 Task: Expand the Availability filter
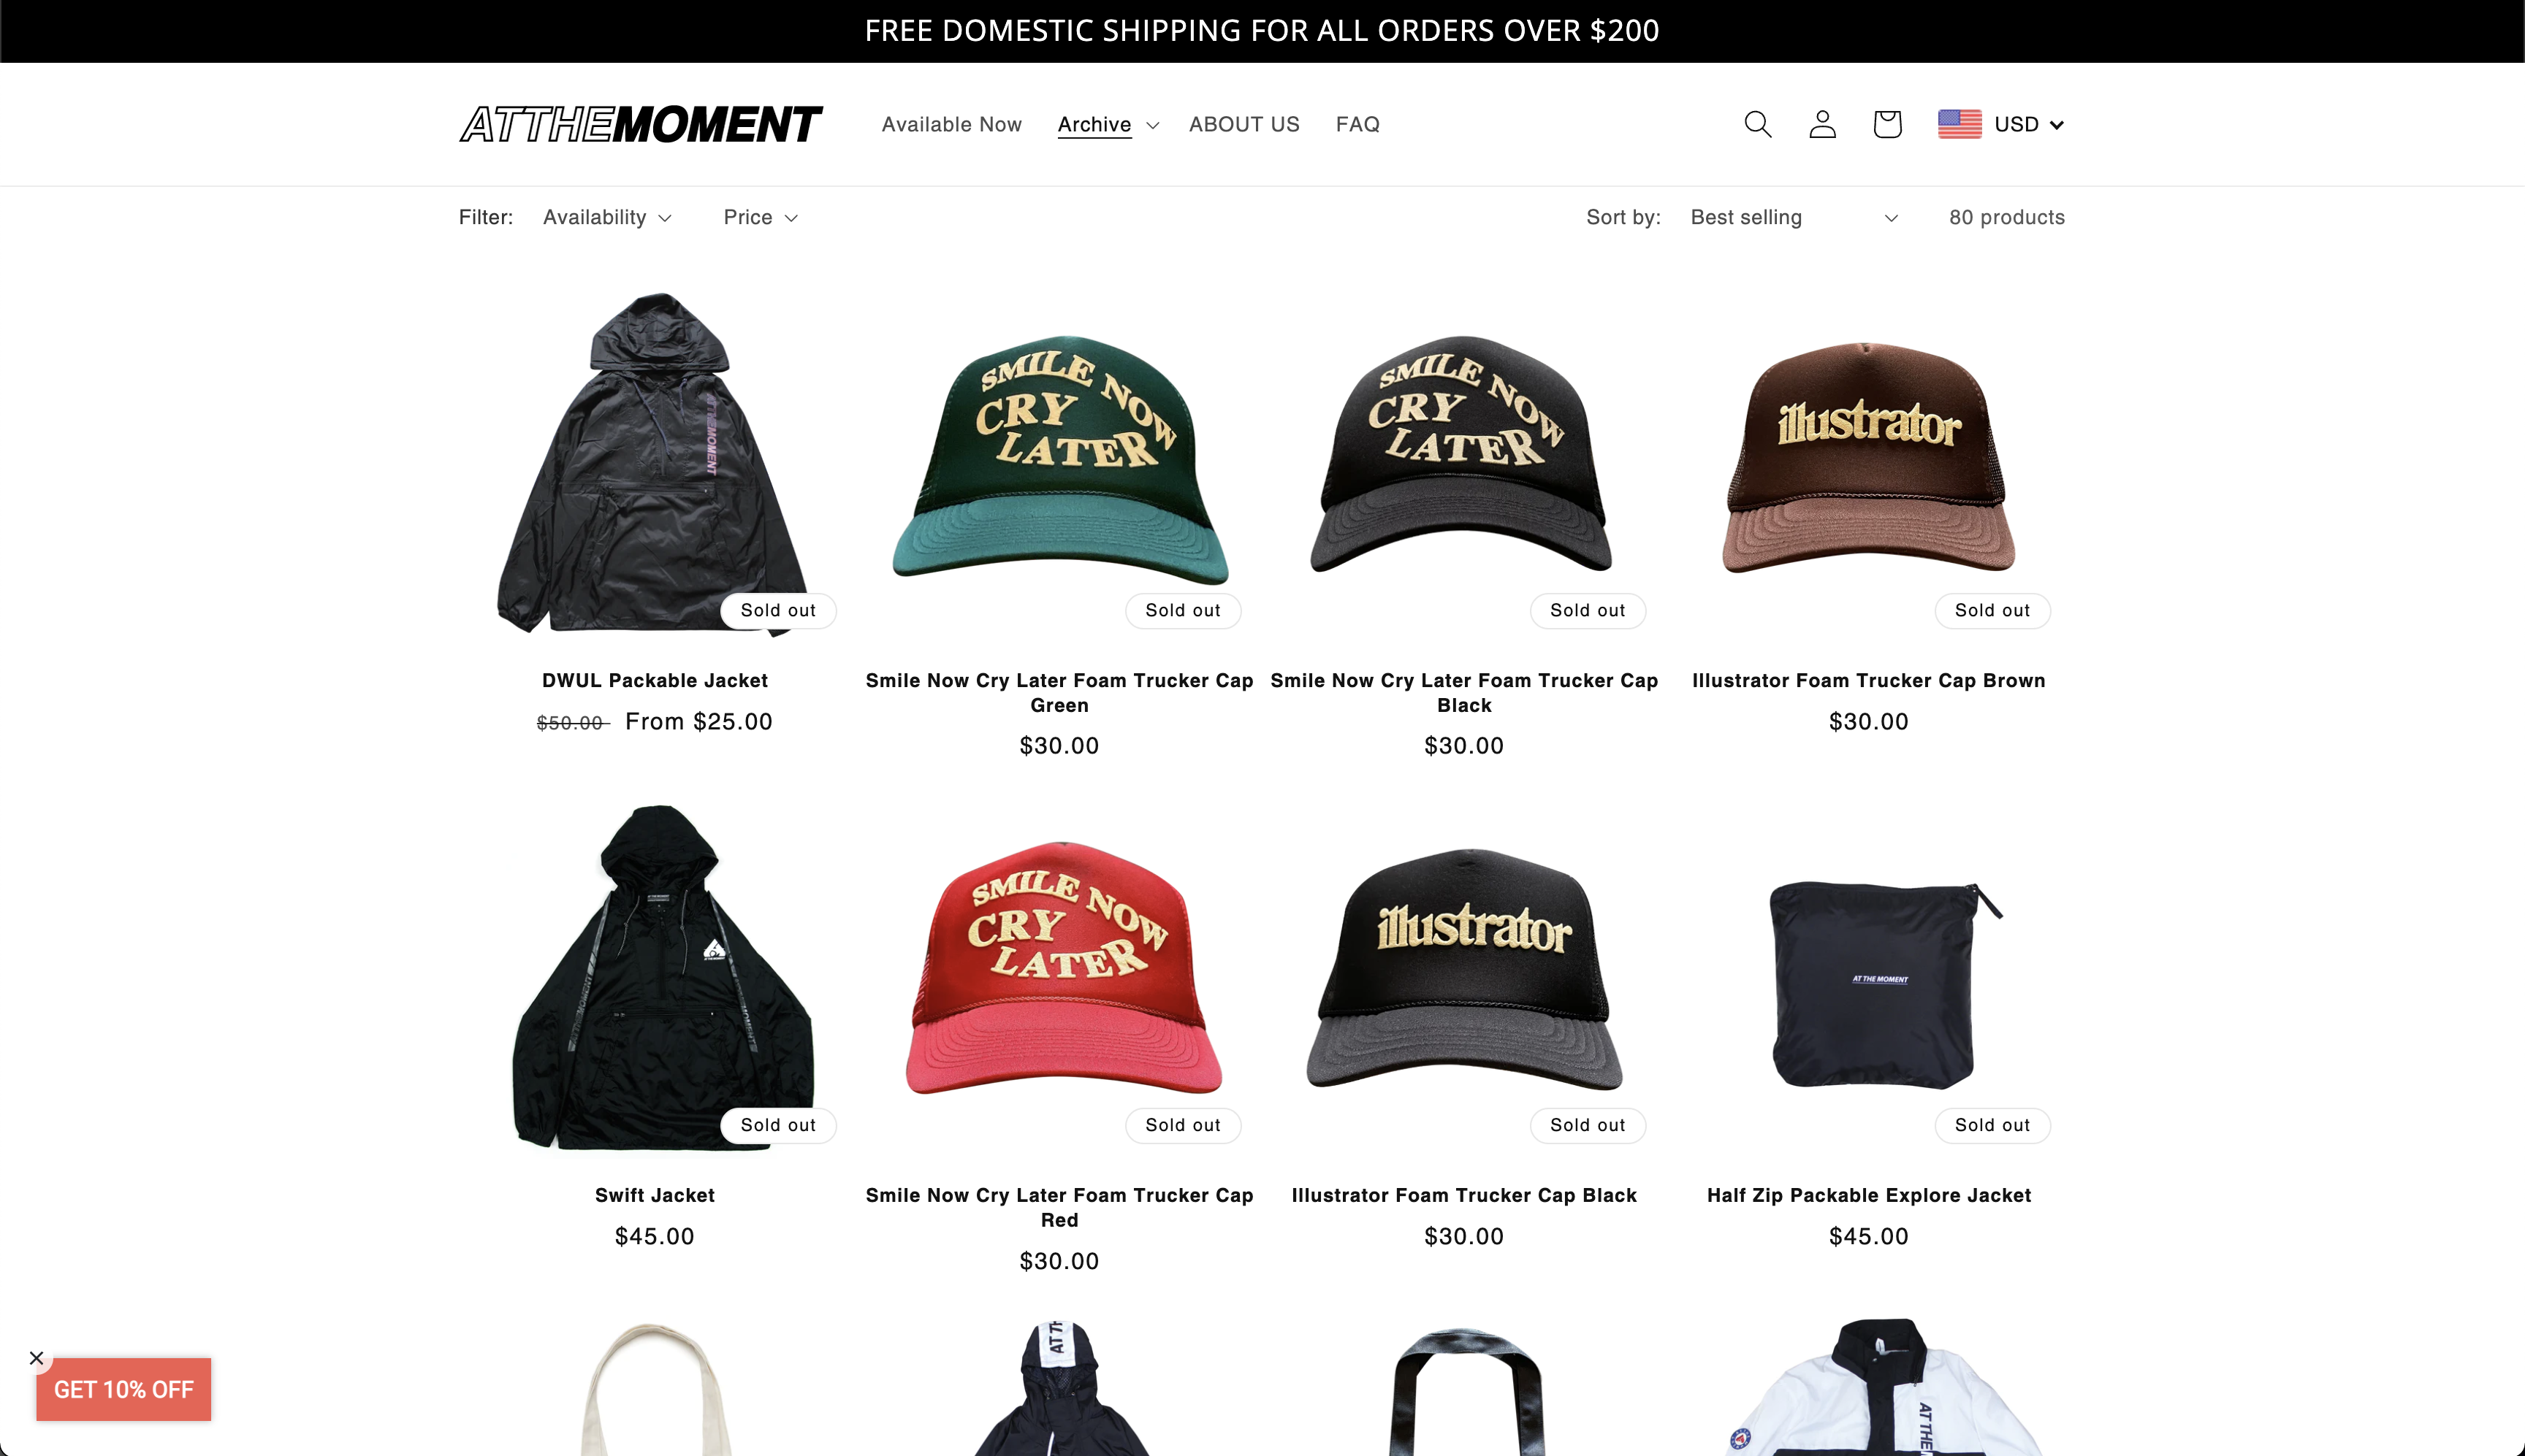point(607,217)
